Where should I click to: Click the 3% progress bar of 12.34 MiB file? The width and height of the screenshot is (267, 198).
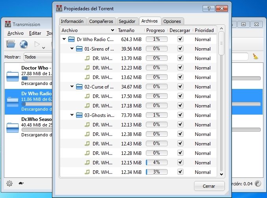pyautogui.click(x=157, y=172)
